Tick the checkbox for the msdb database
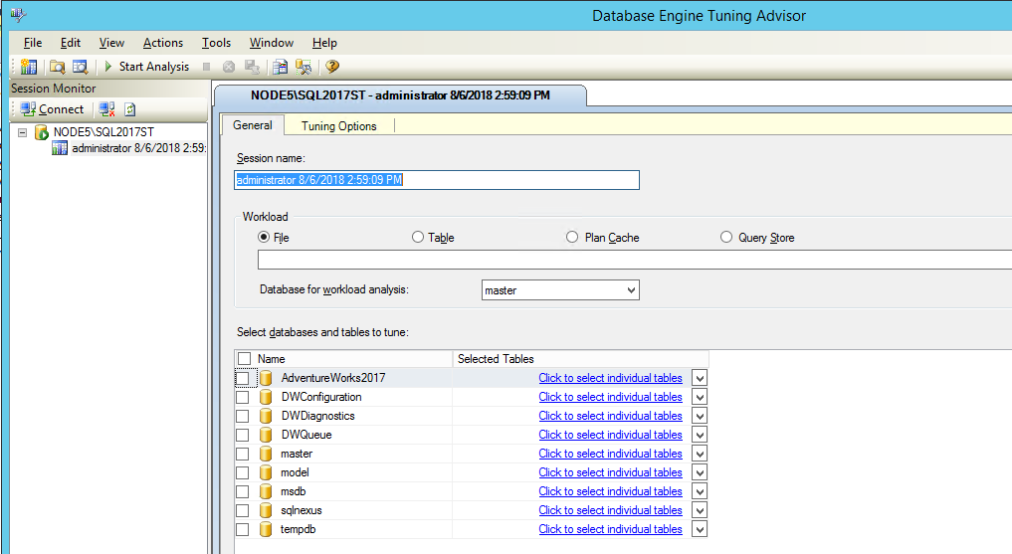The height and width of the screenshot is (554, 1012). 243,491
